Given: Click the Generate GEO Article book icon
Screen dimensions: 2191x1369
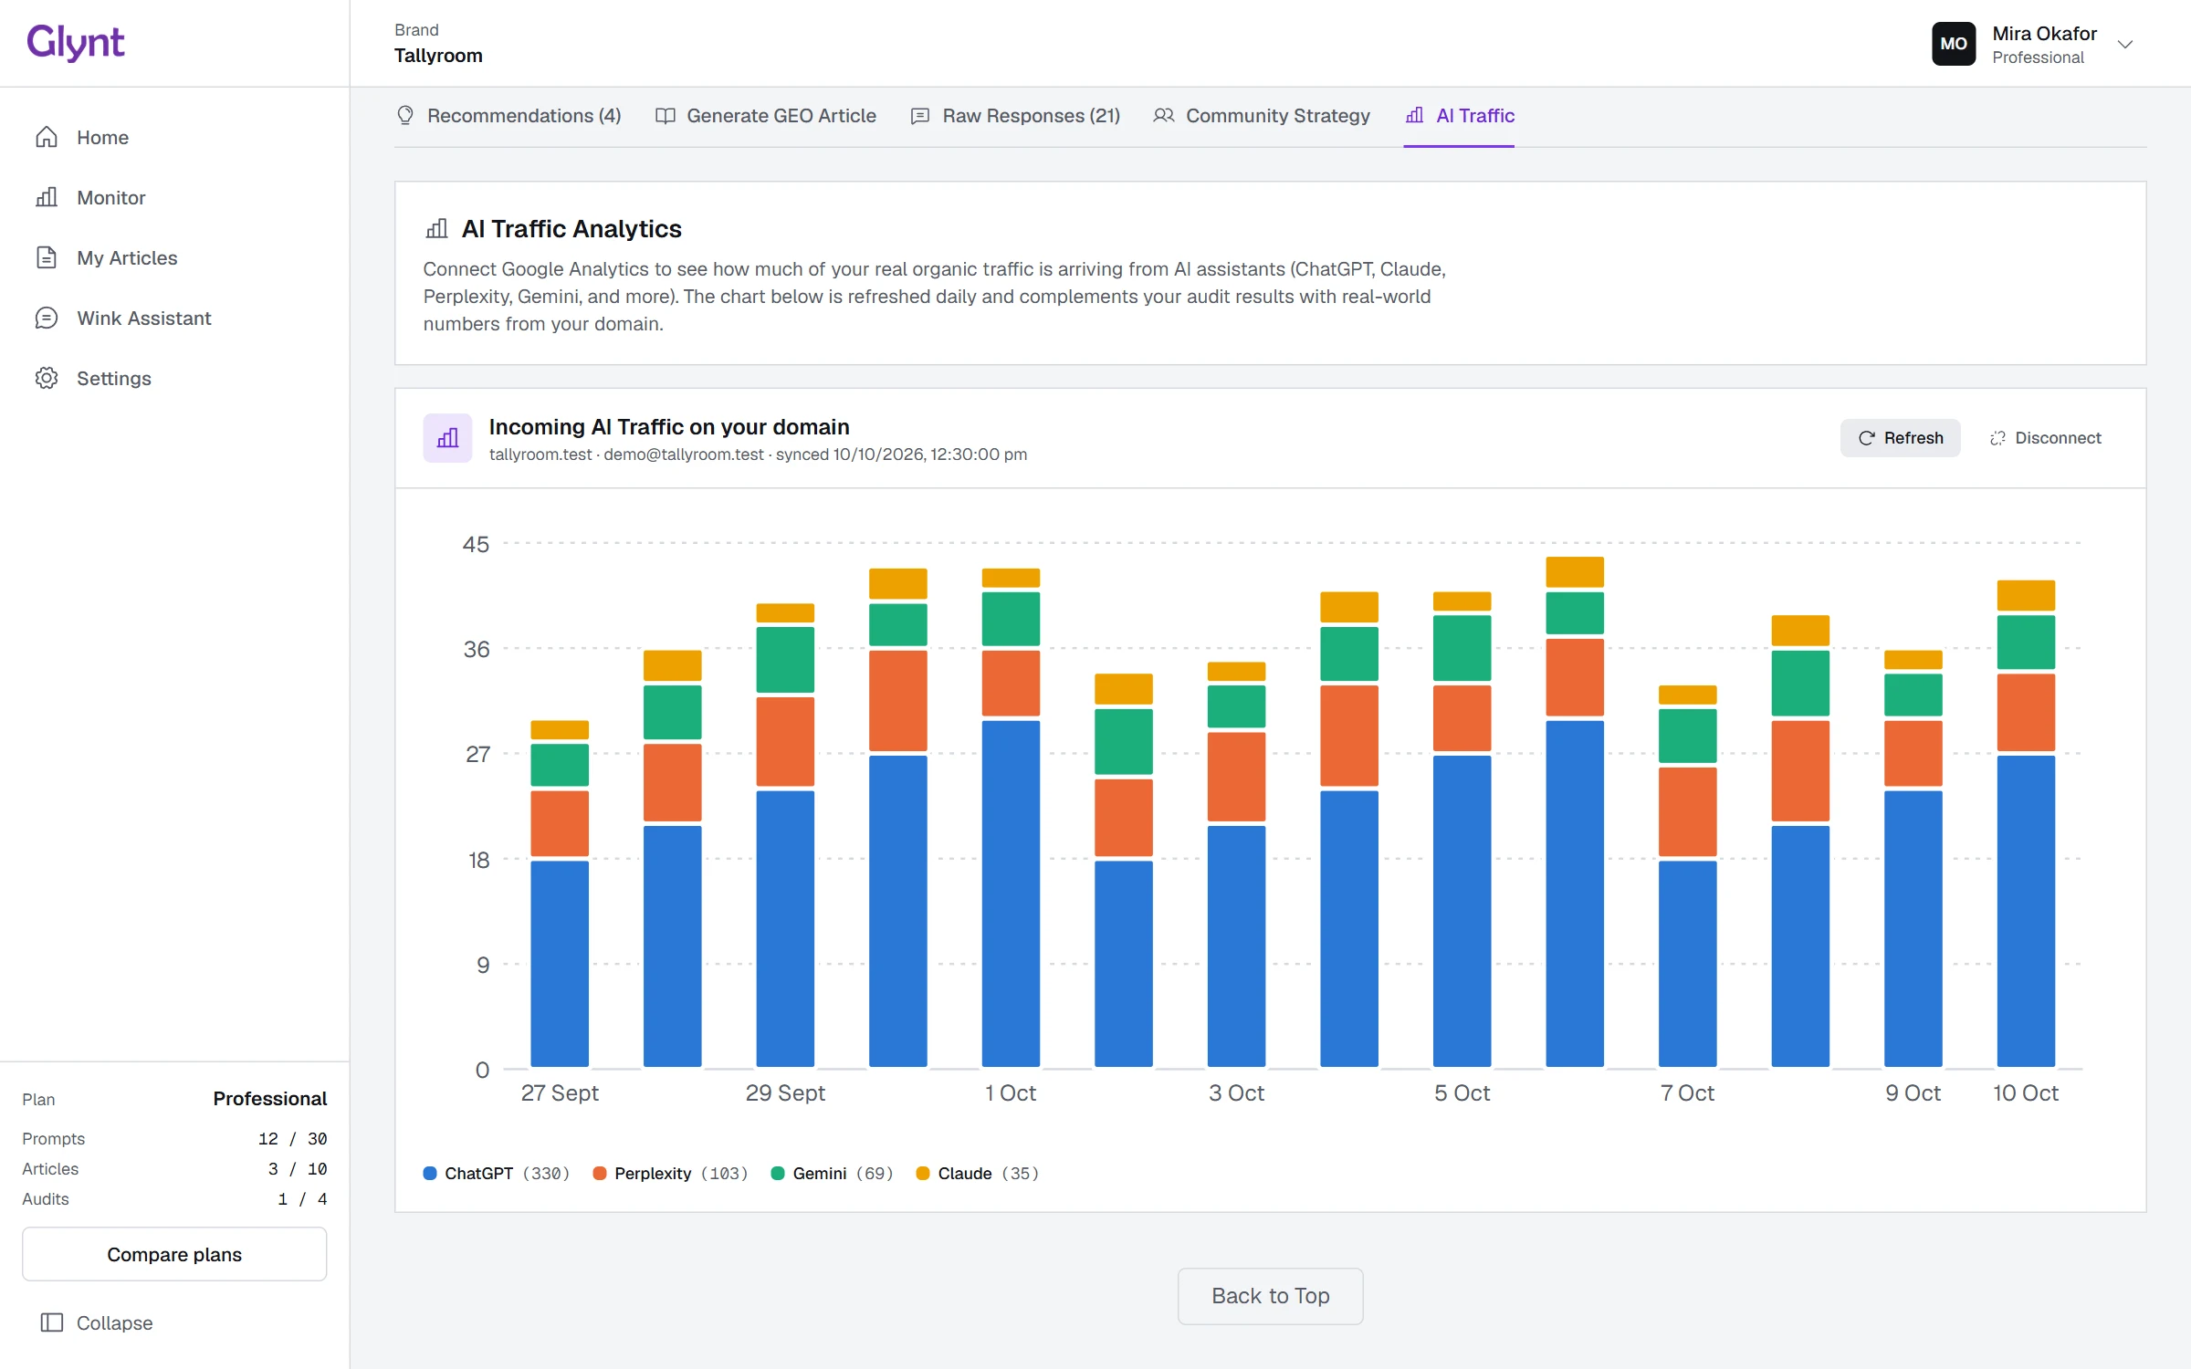Looking at the screenshot, I should click(x=666, y=115).
